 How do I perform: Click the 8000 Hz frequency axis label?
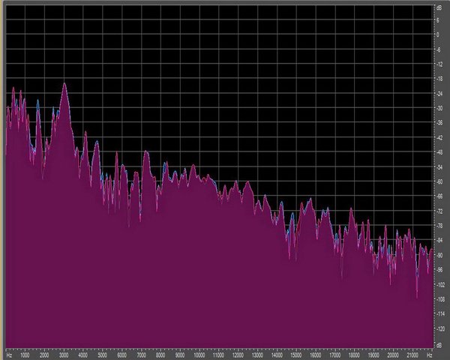[160, 355]
